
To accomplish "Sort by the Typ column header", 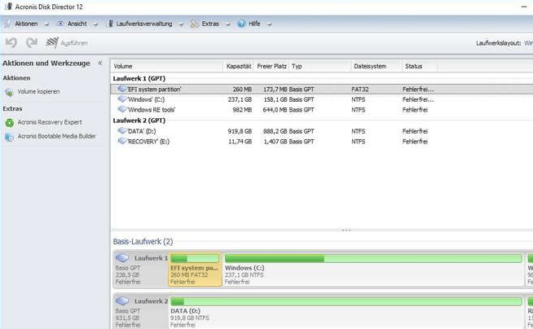I will pos(319,66).
